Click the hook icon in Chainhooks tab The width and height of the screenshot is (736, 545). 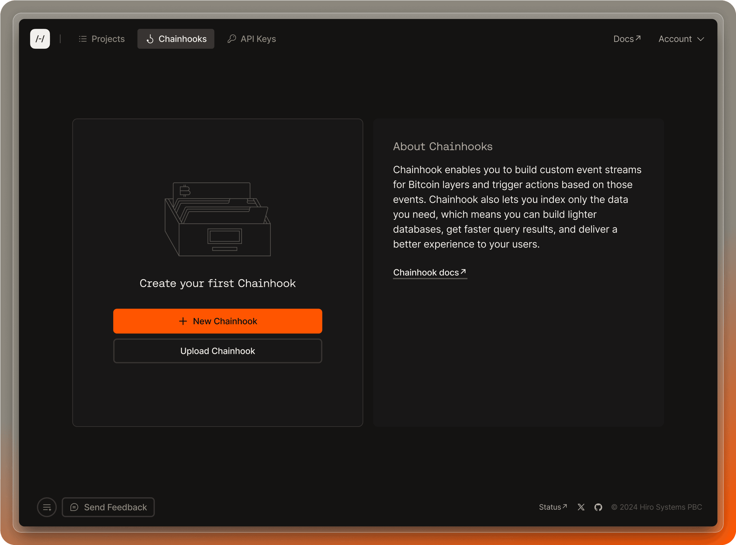pyautogui.click(x=150, y=39)
